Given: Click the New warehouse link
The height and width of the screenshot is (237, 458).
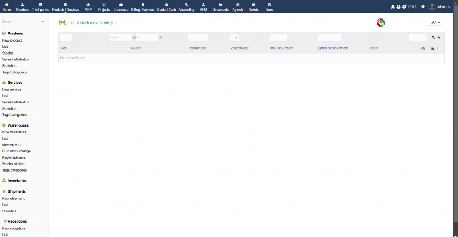Looking at the screenshot, I should 15,132.
